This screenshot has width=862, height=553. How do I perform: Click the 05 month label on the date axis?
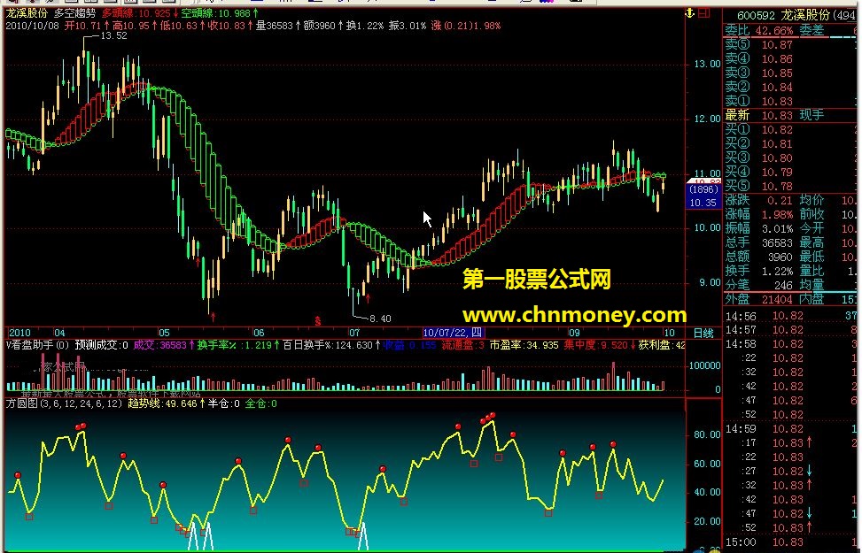point(164,333)
